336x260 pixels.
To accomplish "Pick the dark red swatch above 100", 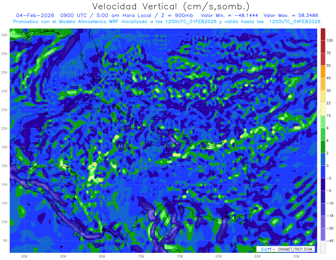I will tap(323, 34).
